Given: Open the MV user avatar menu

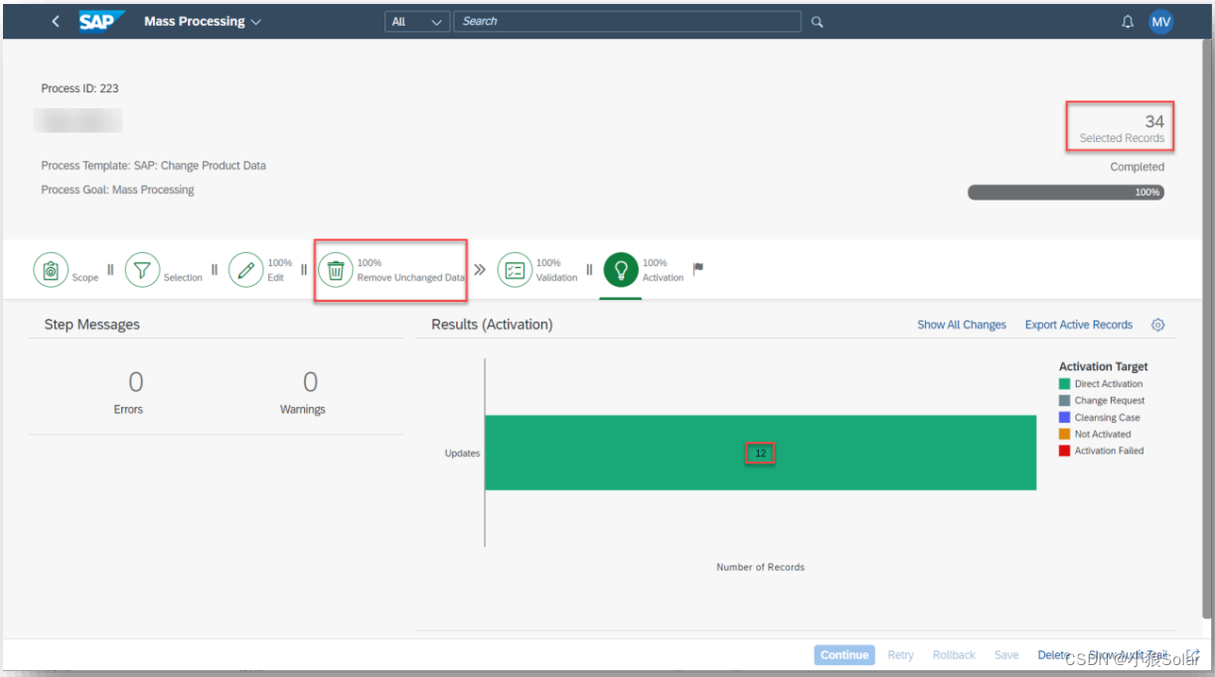Looking at the screenshot, I should point(1161,21).
